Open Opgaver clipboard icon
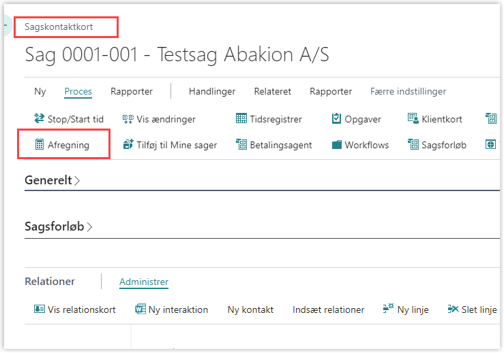504x353 pixels. tap(336, 119)
